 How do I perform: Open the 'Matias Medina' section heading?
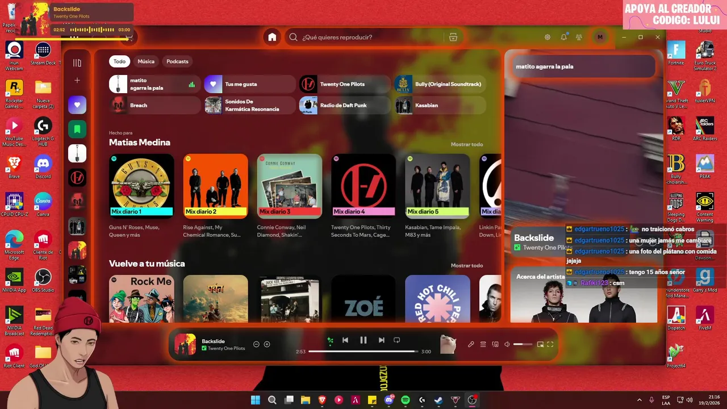[x=140, y=143]
